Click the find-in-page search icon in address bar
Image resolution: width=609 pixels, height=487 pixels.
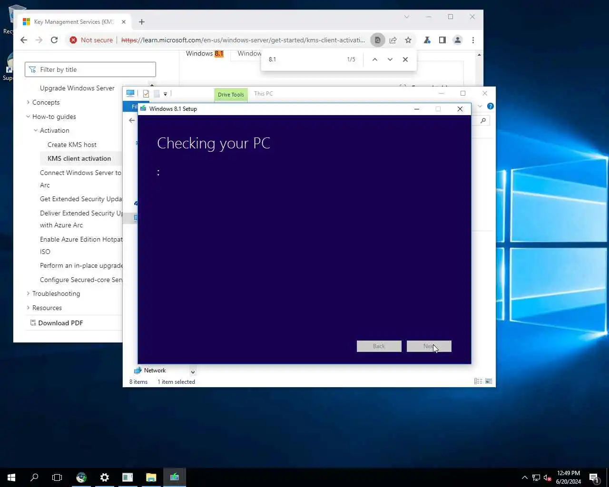pyautogui.click(x=377, y=40)
